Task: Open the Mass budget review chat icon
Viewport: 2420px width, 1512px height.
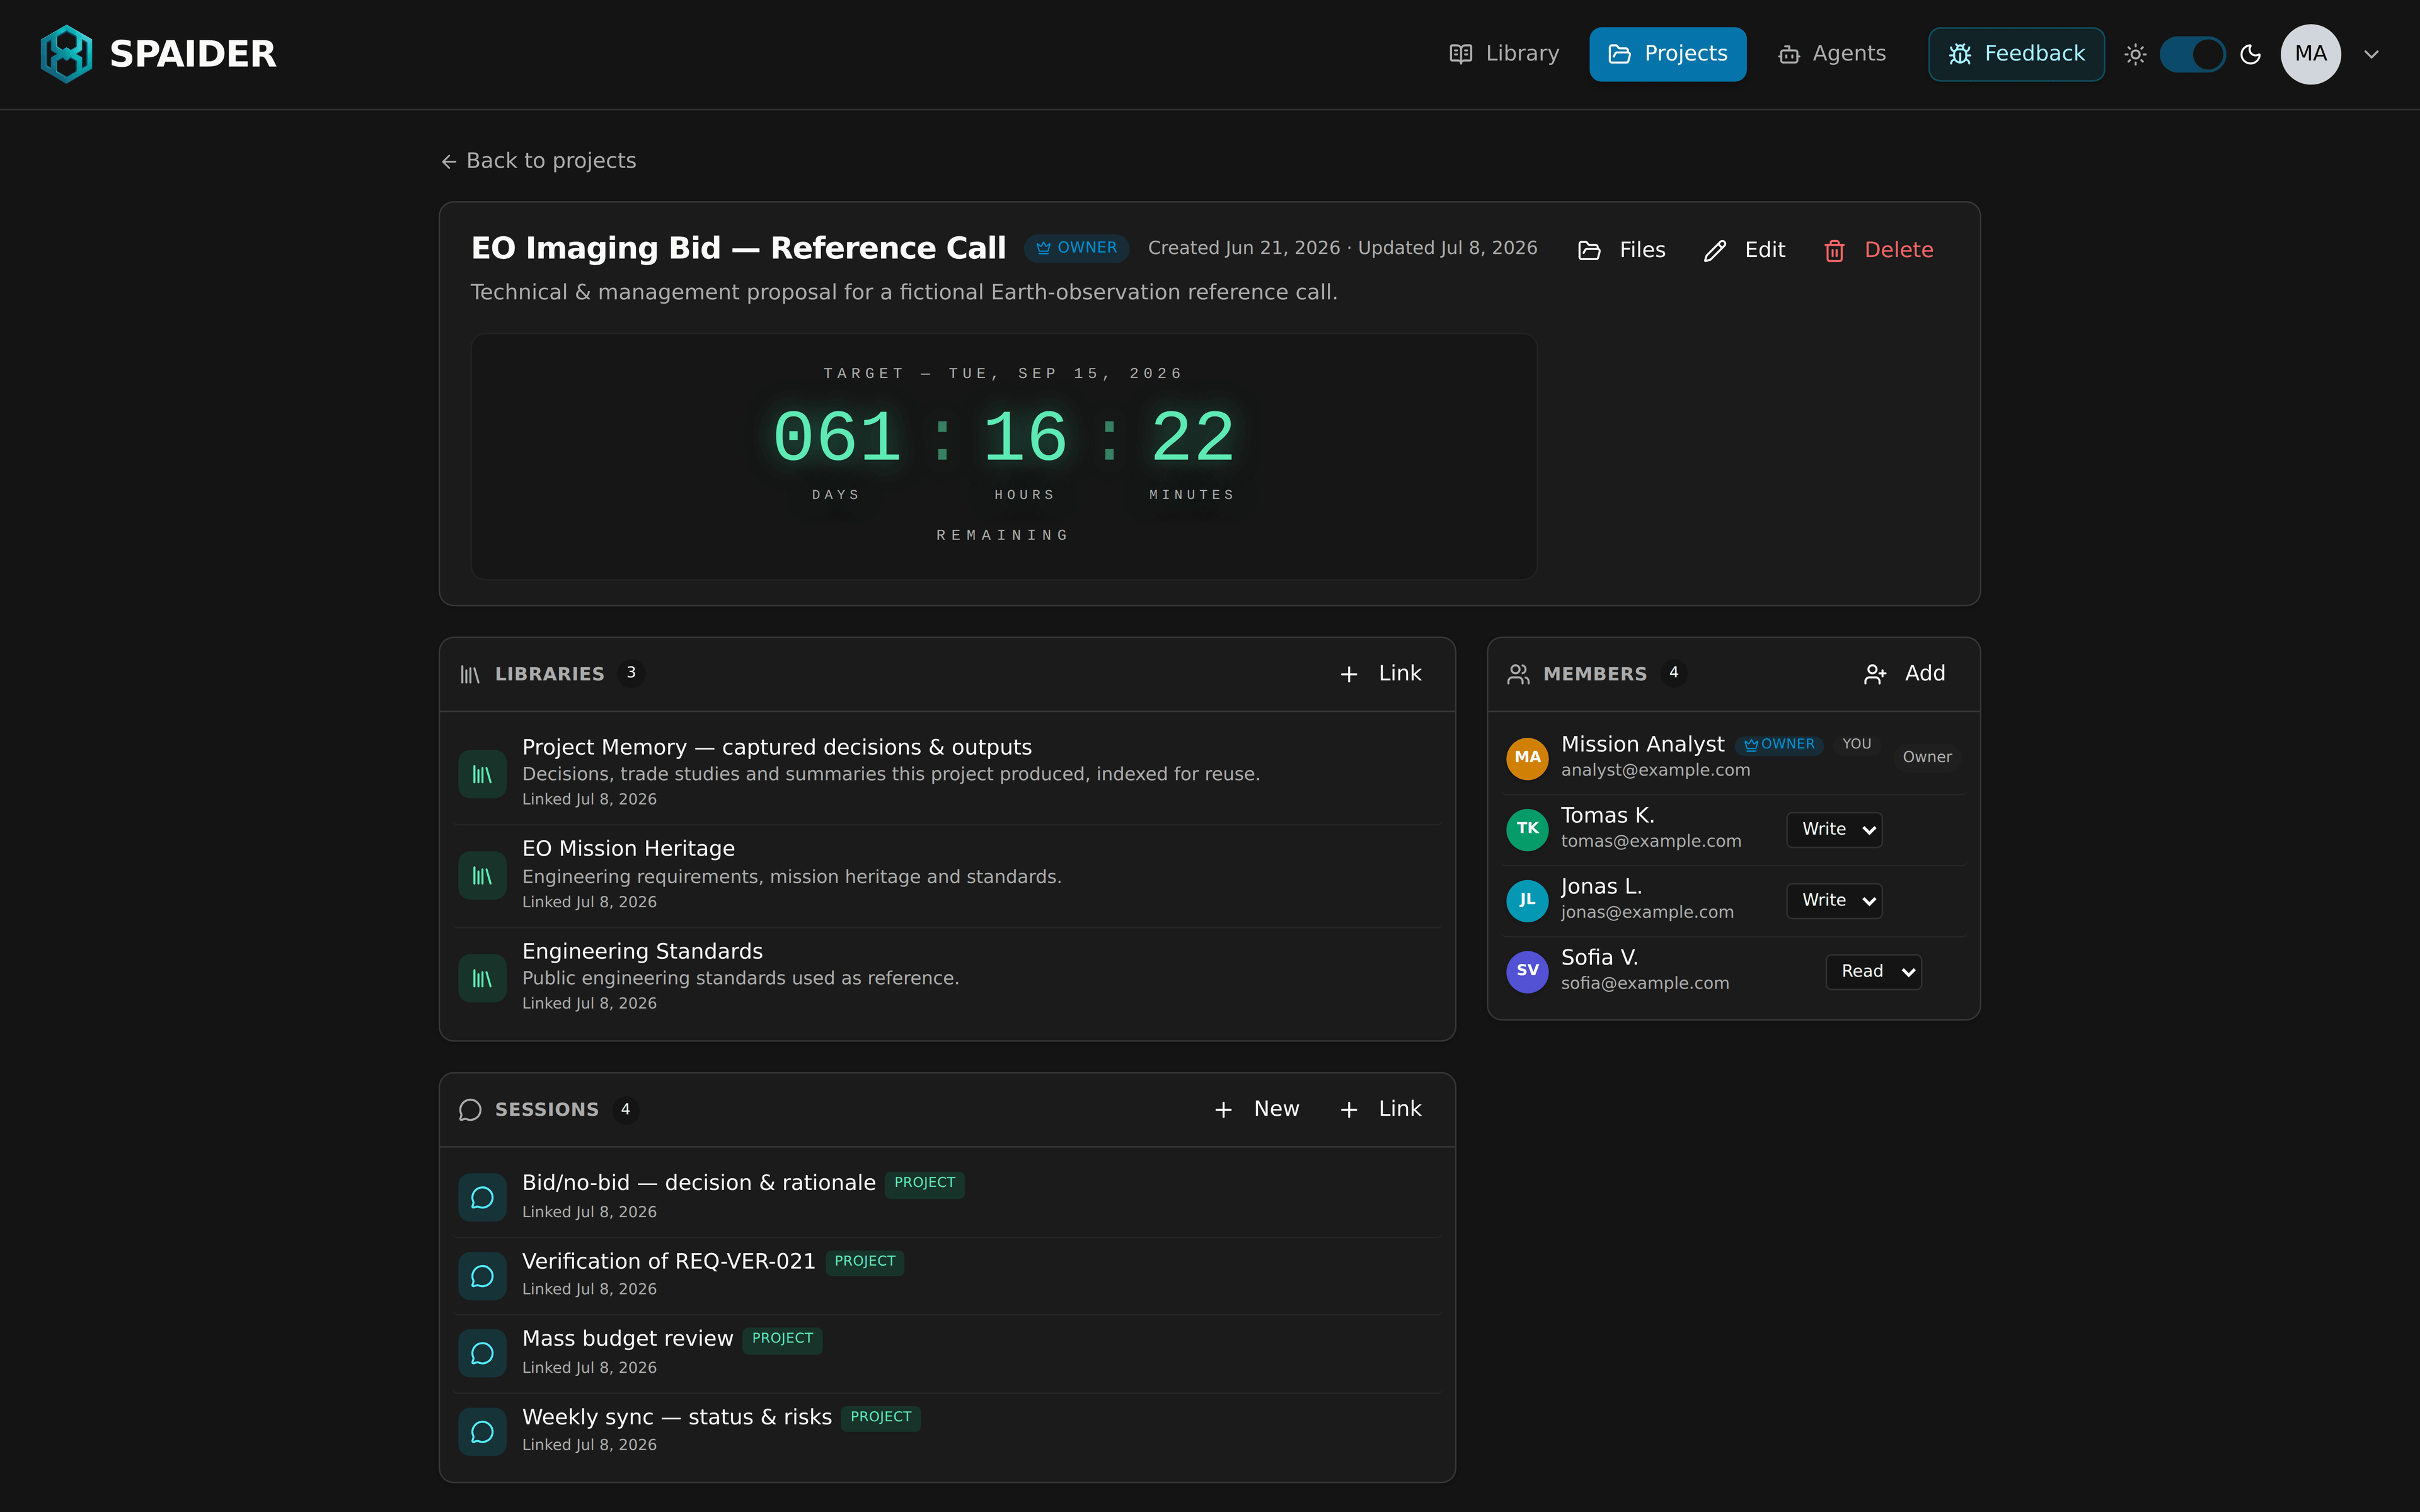Action: 482,1353
